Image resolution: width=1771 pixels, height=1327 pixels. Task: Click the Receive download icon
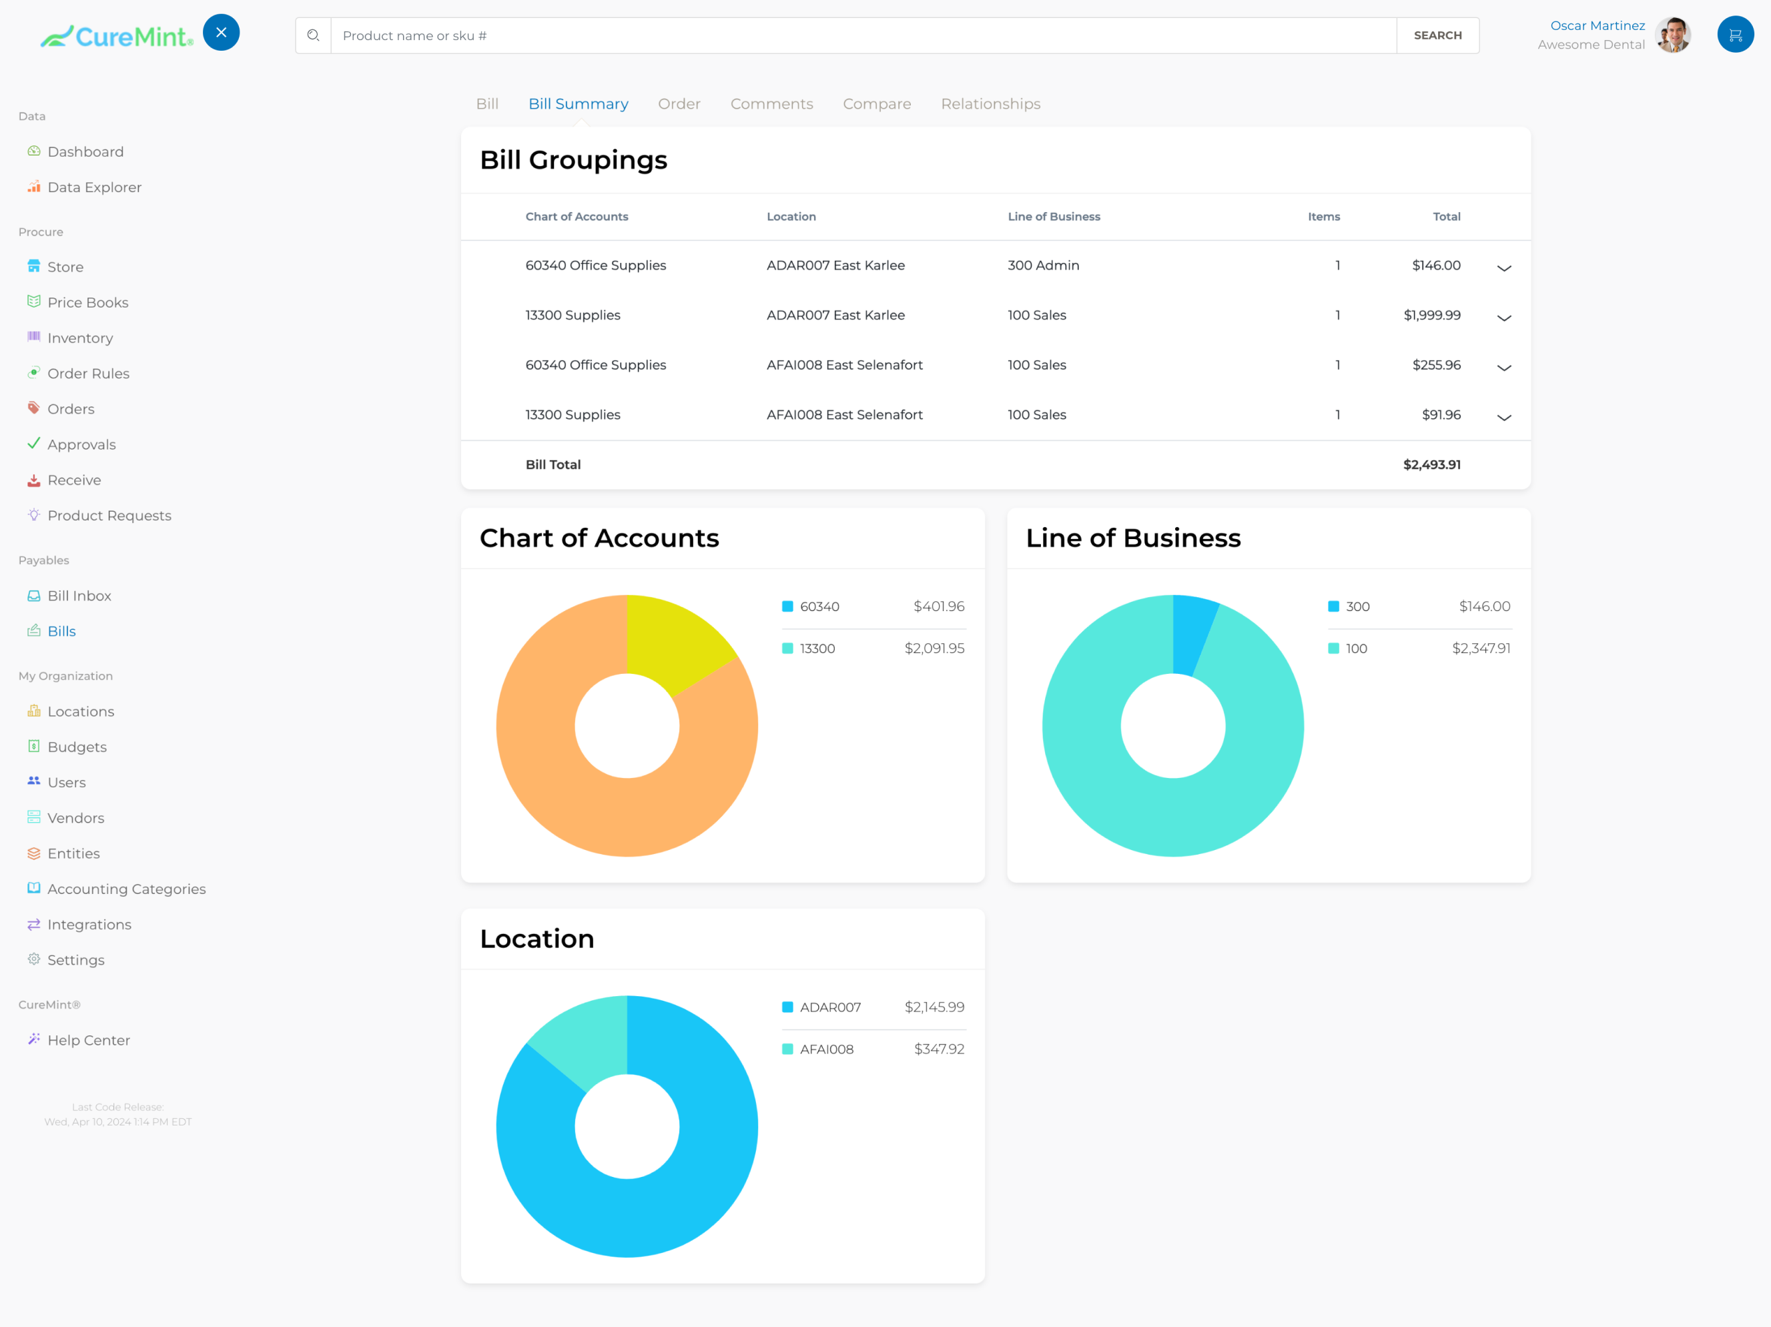point(33,480)
